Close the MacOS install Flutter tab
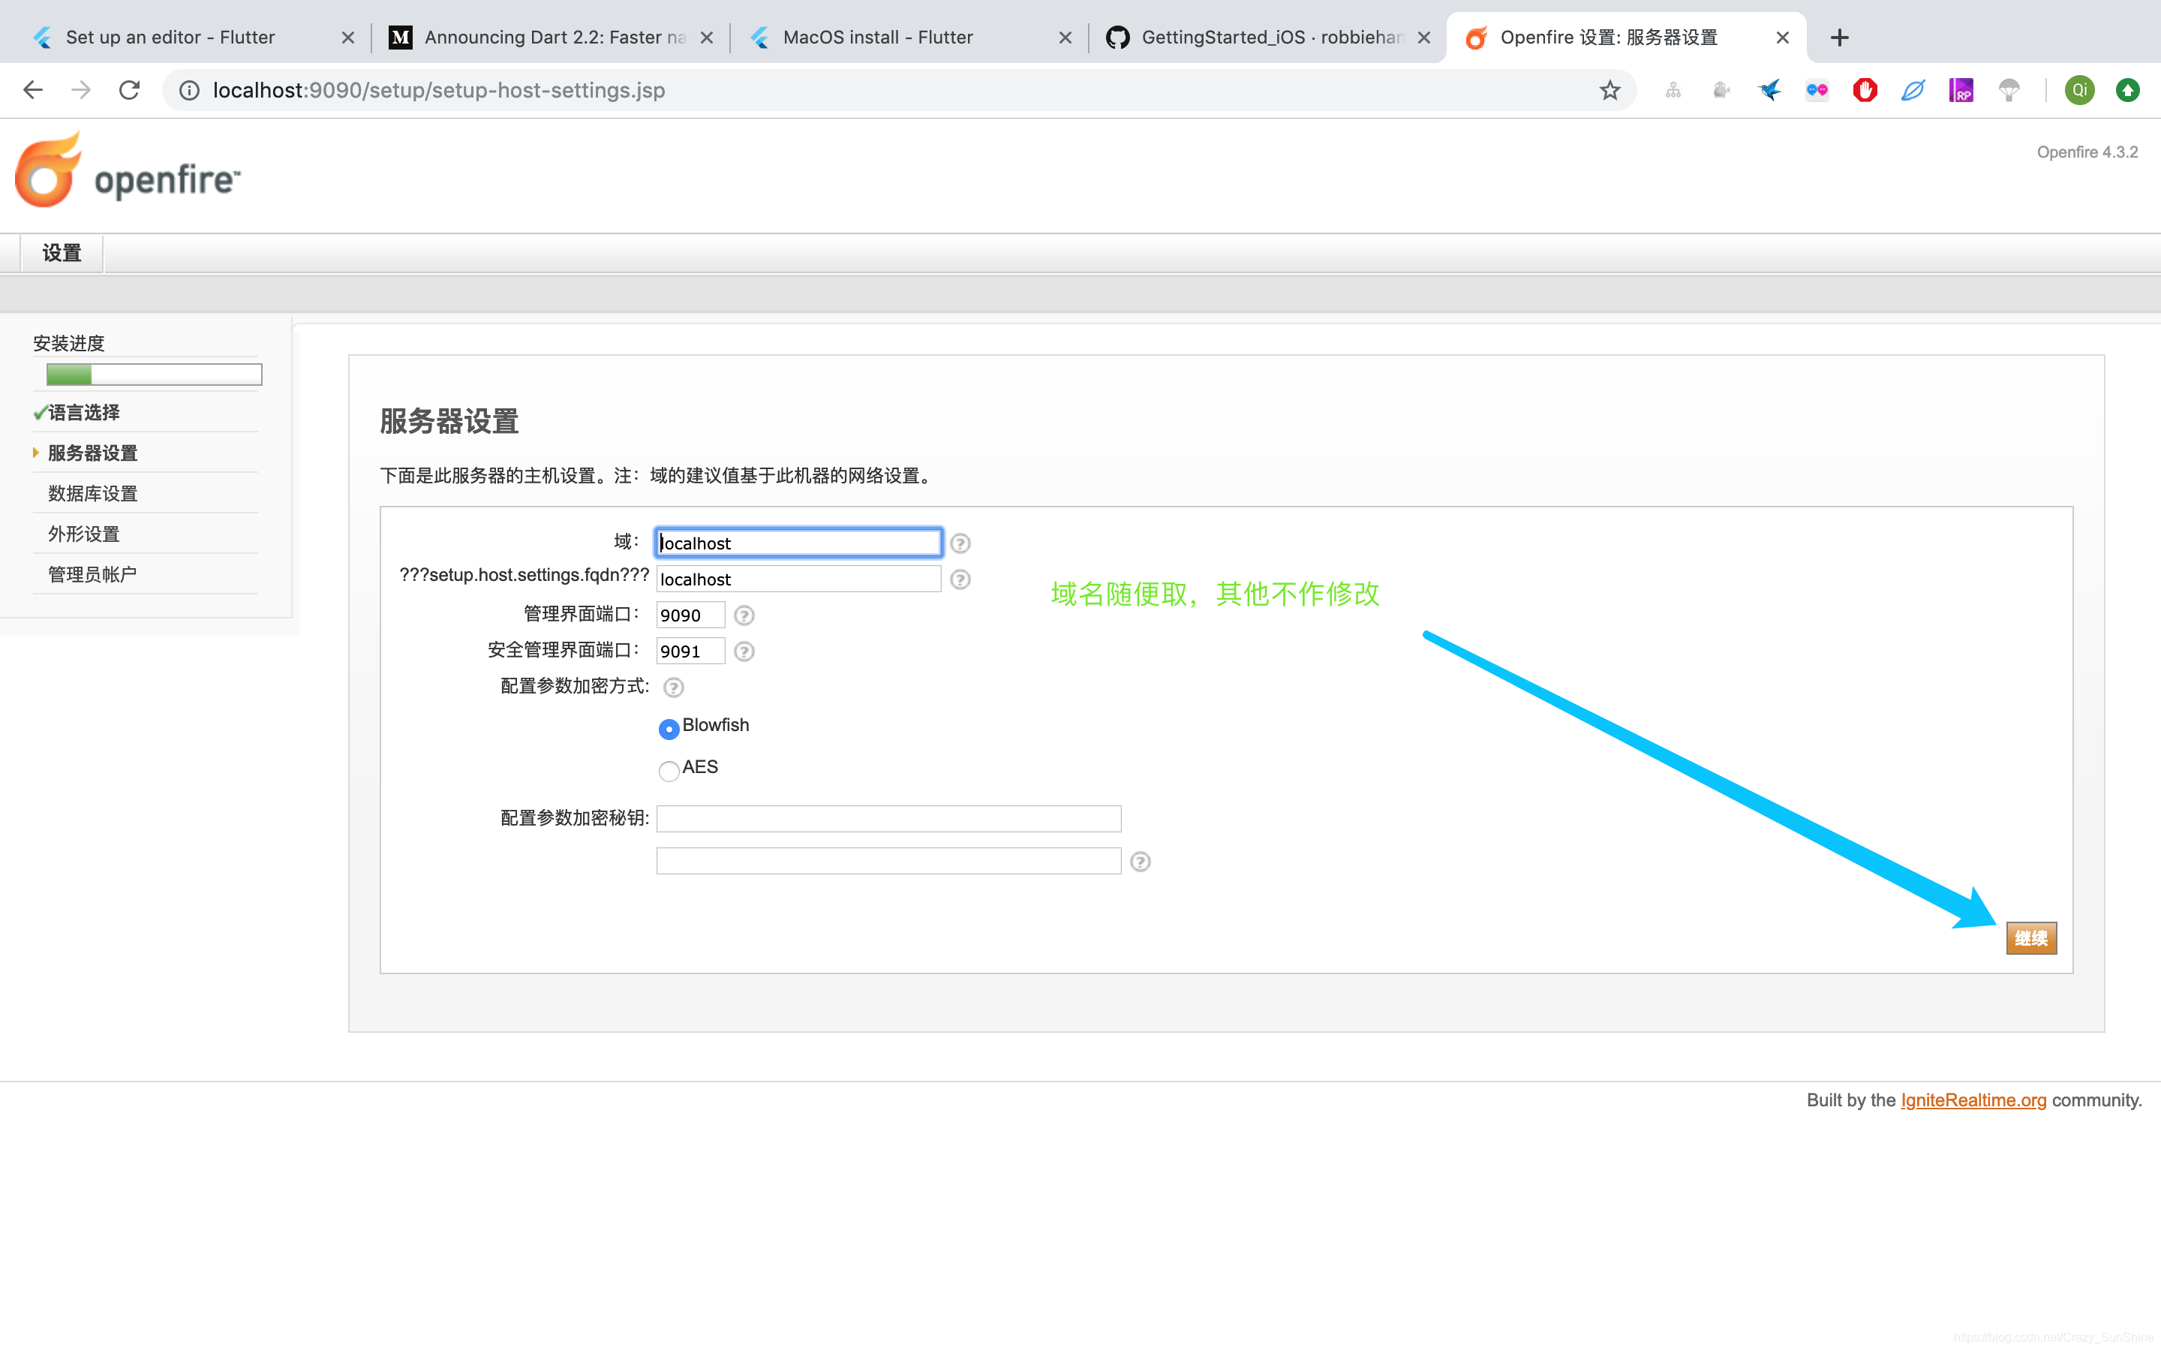The width and height of the screenshot is (2161, 1351). 1065,38
